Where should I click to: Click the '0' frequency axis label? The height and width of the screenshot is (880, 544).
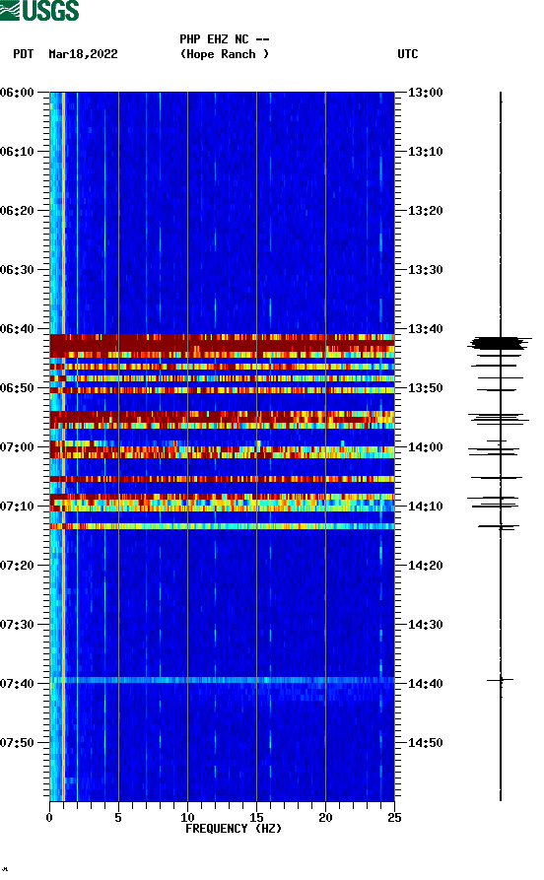point(49,817)
